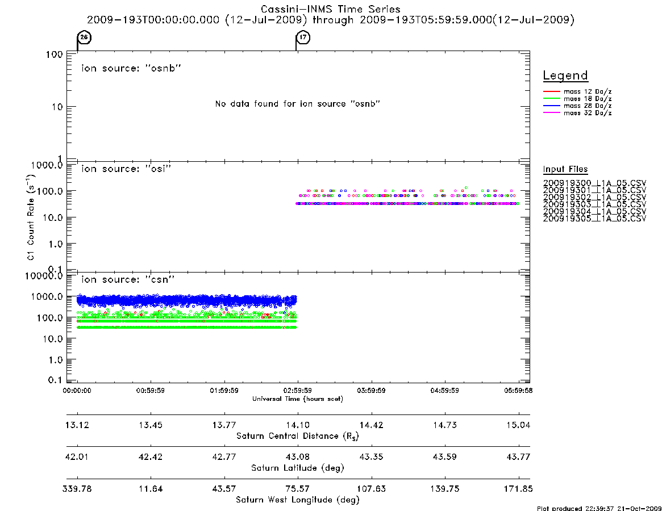Screen dimensions: 662x511
Task: Click the 00:00:00 time tick label
Action: [x=77, y=391]
